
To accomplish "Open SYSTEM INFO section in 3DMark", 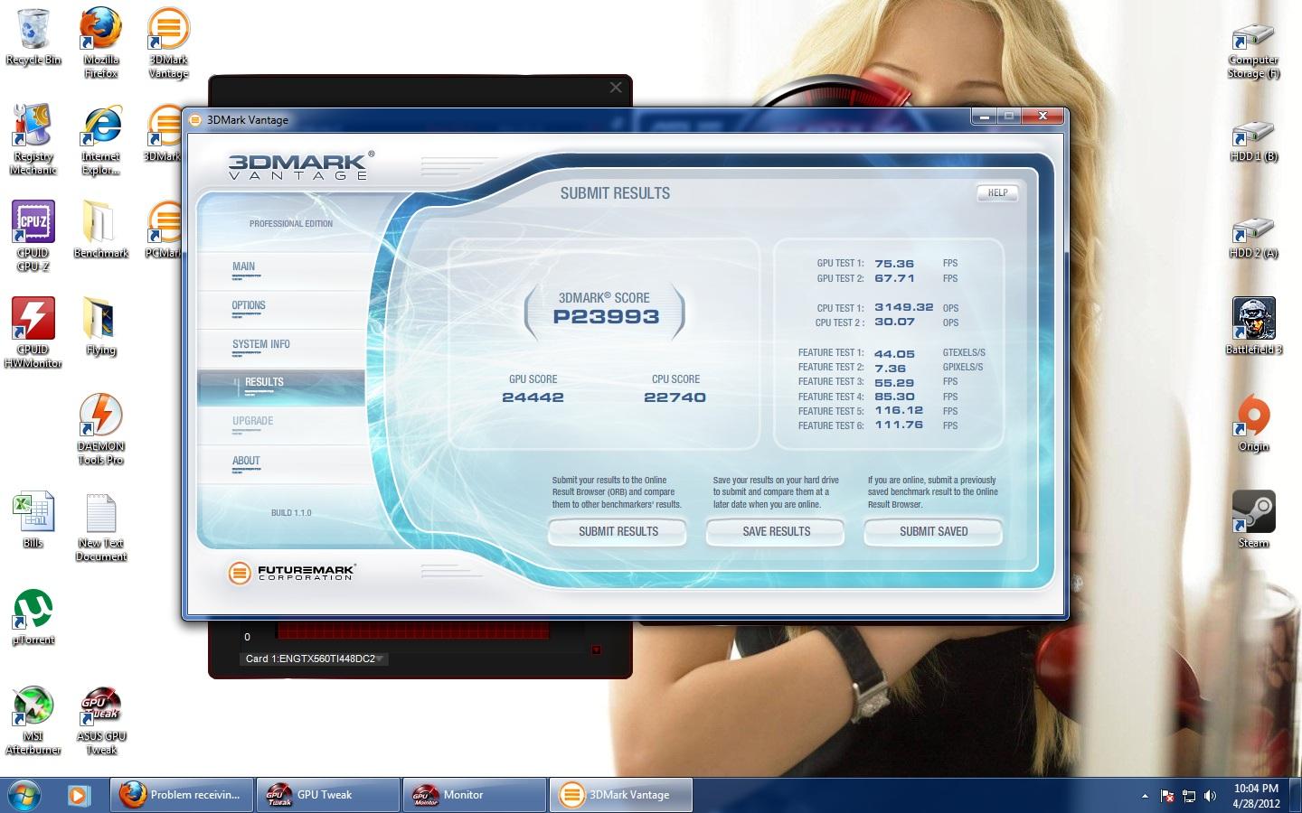I will 261,344.
